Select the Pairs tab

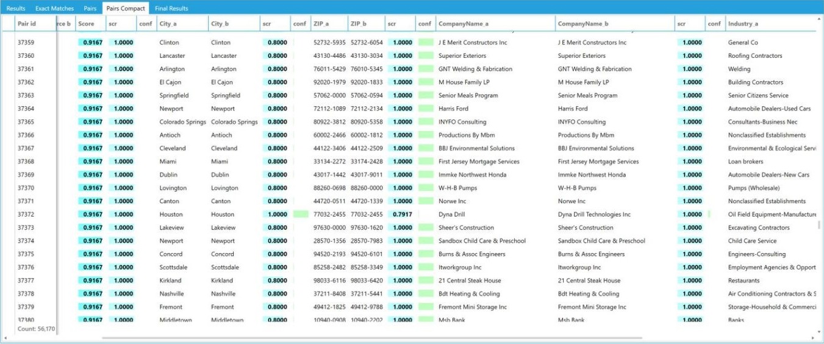click(90, 9)
